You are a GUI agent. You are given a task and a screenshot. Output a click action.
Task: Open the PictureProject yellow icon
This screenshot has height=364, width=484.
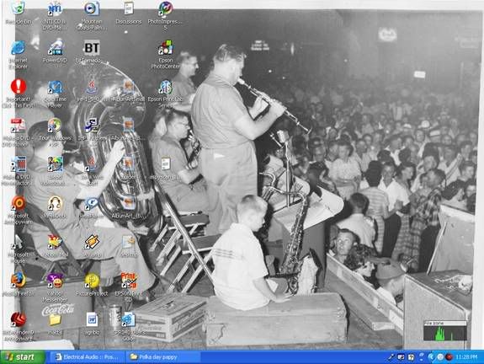point(92,281)
